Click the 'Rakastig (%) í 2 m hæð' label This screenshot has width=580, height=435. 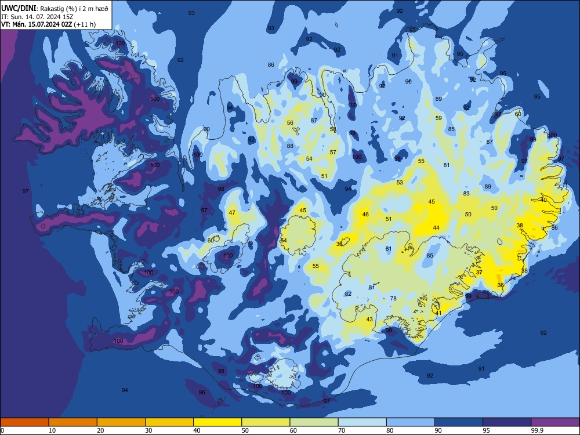[x=74, y=9]
